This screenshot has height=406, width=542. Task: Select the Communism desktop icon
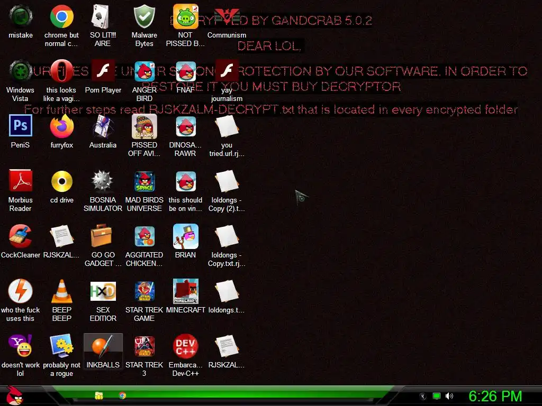pos(227,16)
